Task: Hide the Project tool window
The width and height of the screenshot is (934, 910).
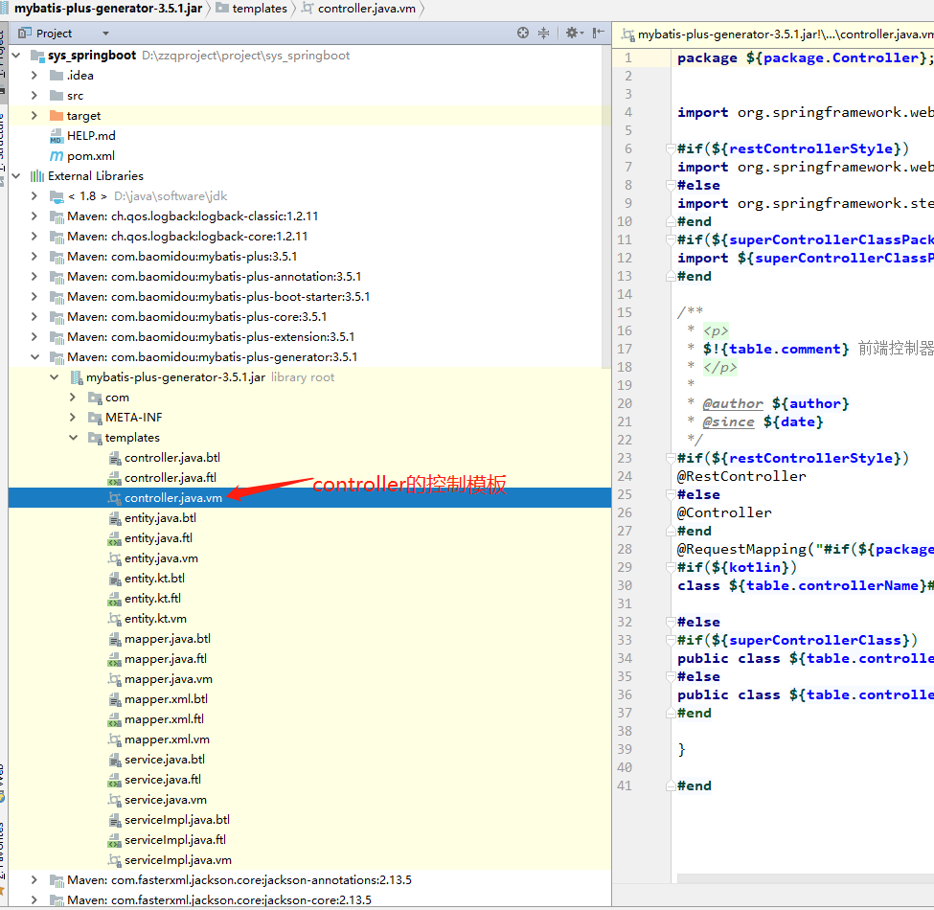Action: [600, 33]
